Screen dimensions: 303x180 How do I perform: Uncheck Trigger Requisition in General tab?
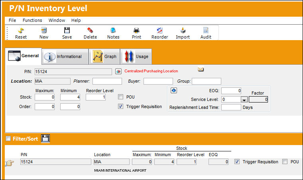[x=120, y=106]
